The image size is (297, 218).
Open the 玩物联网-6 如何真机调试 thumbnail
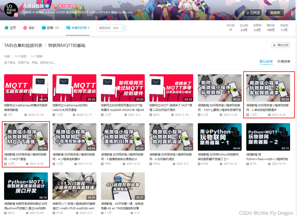point(171,137)
